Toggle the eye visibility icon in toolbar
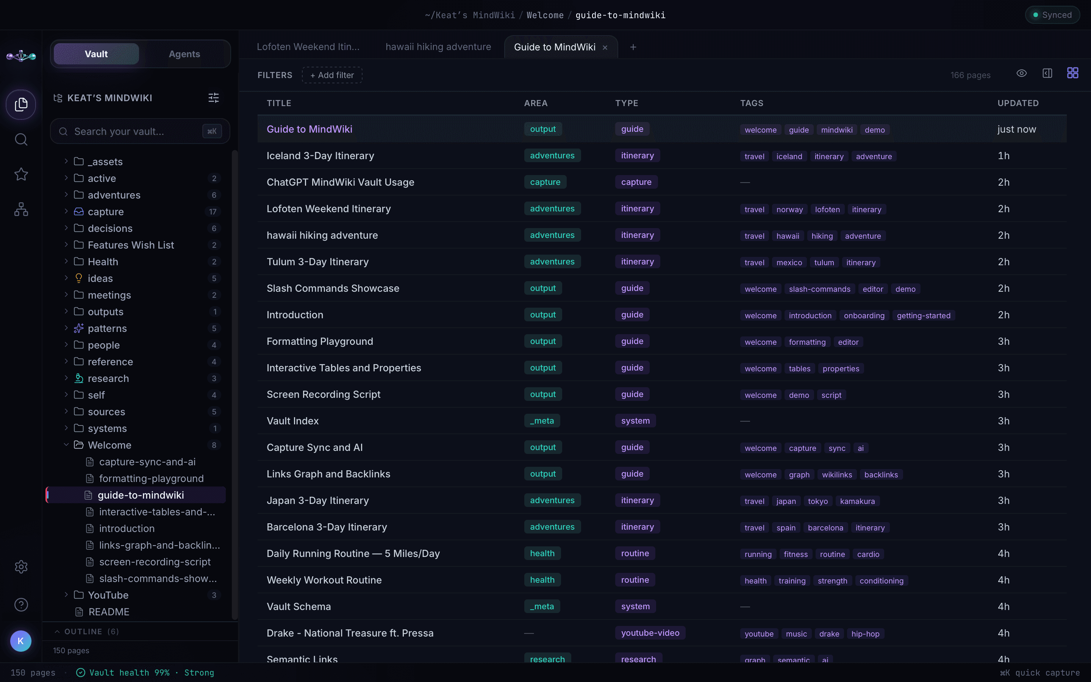This screenshot has height=682, width=1091. 1022,73
